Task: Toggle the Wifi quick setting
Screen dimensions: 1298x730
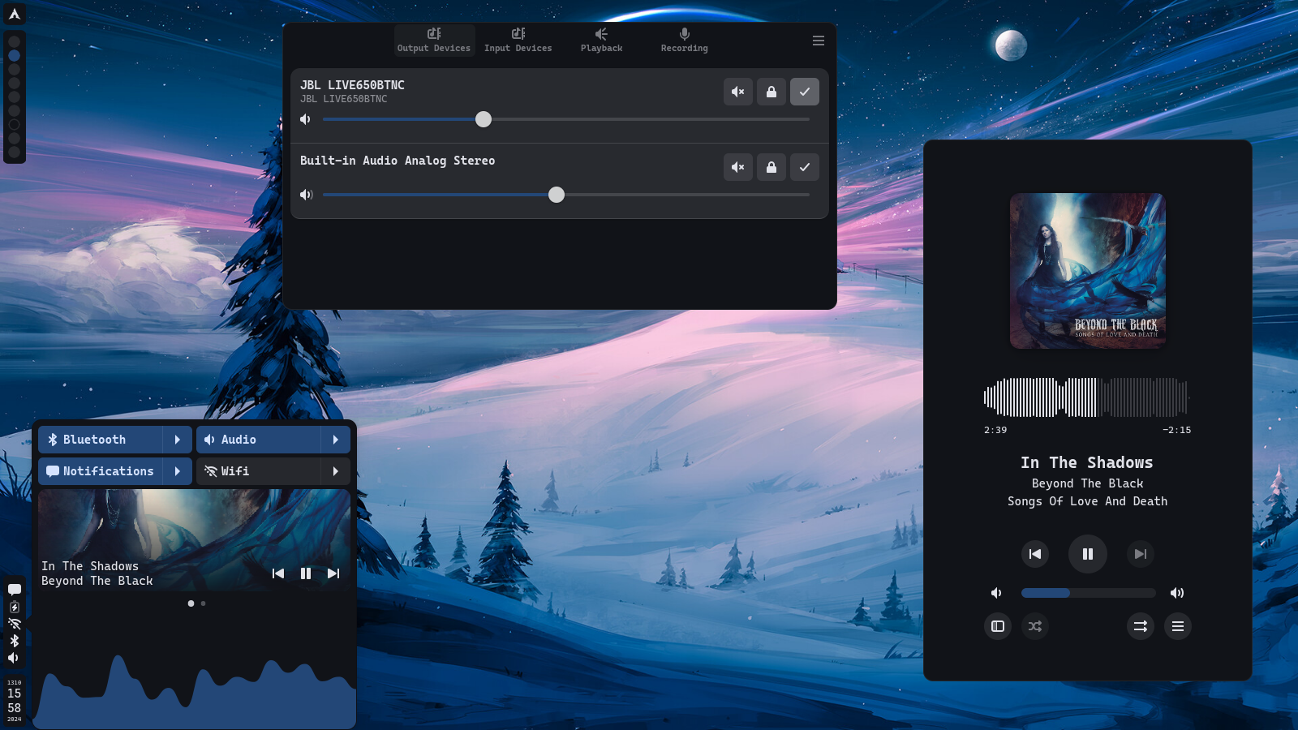Action: [x=258, y=471]
